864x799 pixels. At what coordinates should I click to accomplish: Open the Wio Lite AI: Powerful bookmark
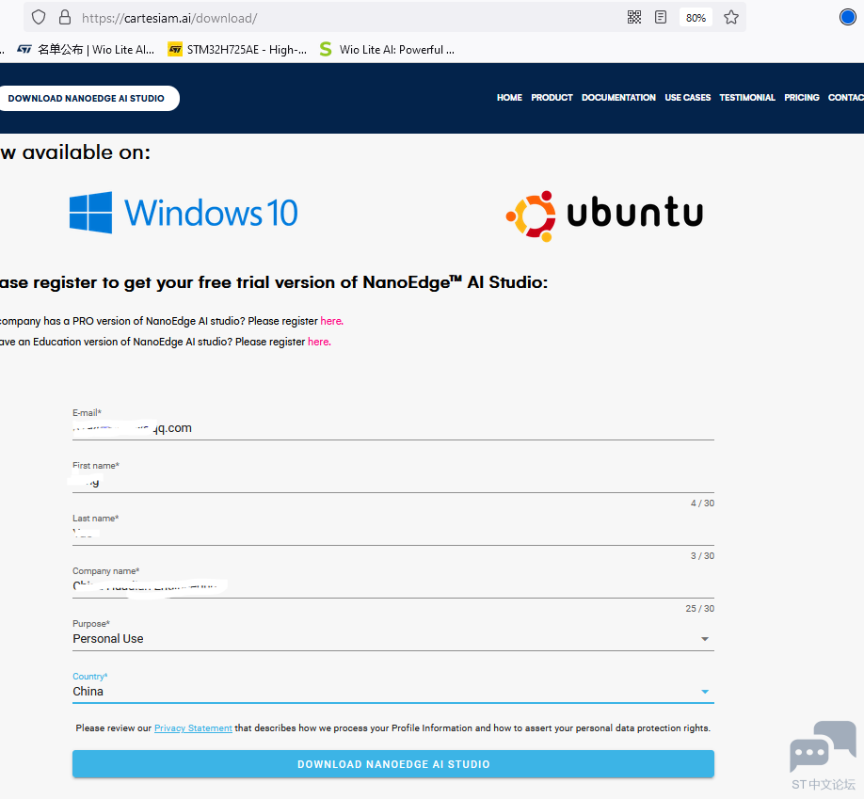[388, 50]
